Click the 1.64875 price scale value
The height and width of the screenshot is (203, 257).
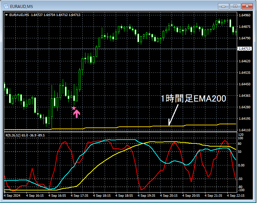pyautogui.click(x=244, y=27)
